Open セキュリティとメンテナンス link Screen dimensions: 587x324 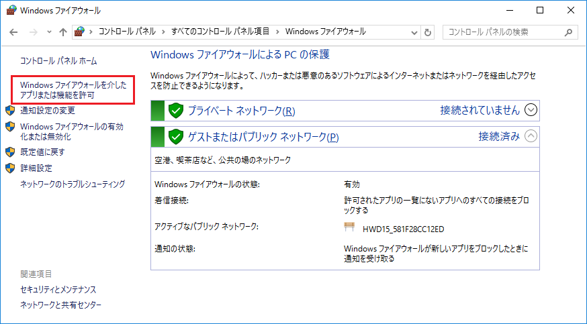point(58,290)
